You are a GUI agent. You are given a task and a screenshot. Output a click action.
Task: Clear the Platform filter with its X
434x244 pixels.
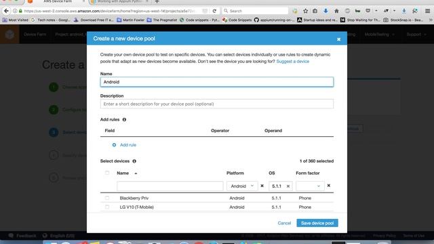point(262,186)
